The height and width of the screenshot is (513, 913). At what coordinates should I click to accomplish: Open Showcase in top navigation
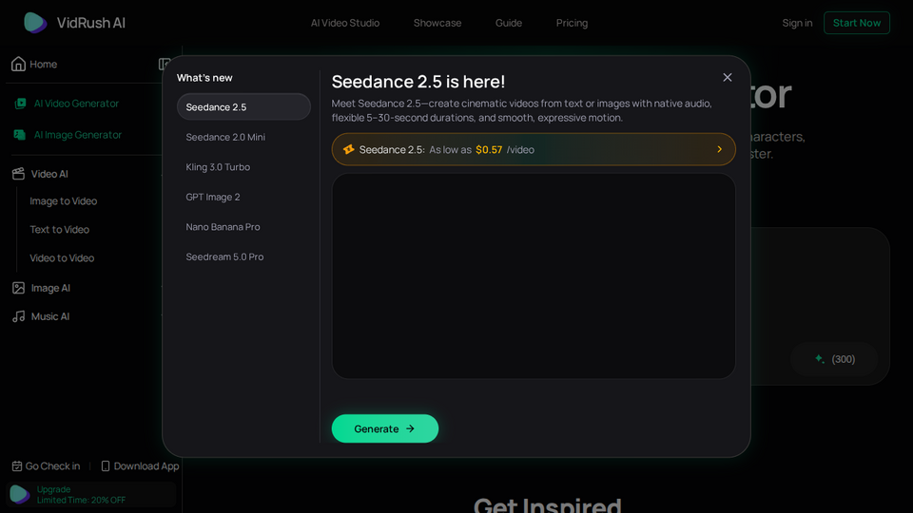click(x=437, y=23)
